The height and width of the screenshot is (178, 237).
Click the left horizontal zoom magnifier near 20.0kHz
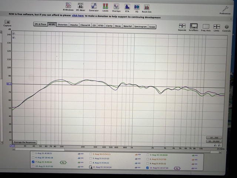pyautogui.click(x=215, y=145)
